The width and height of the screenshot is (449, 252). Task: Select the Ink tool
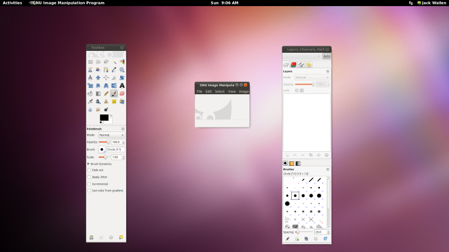pos(98,101)
